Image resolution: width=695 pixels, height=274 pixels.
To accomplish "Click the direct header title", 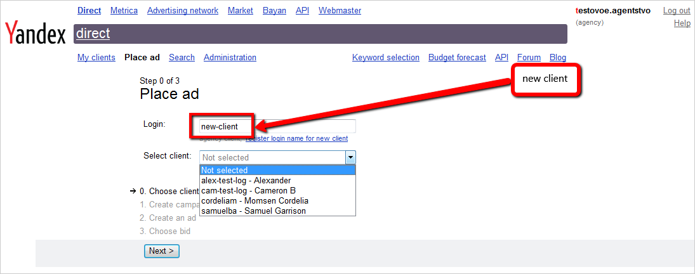I will (93, 34).
